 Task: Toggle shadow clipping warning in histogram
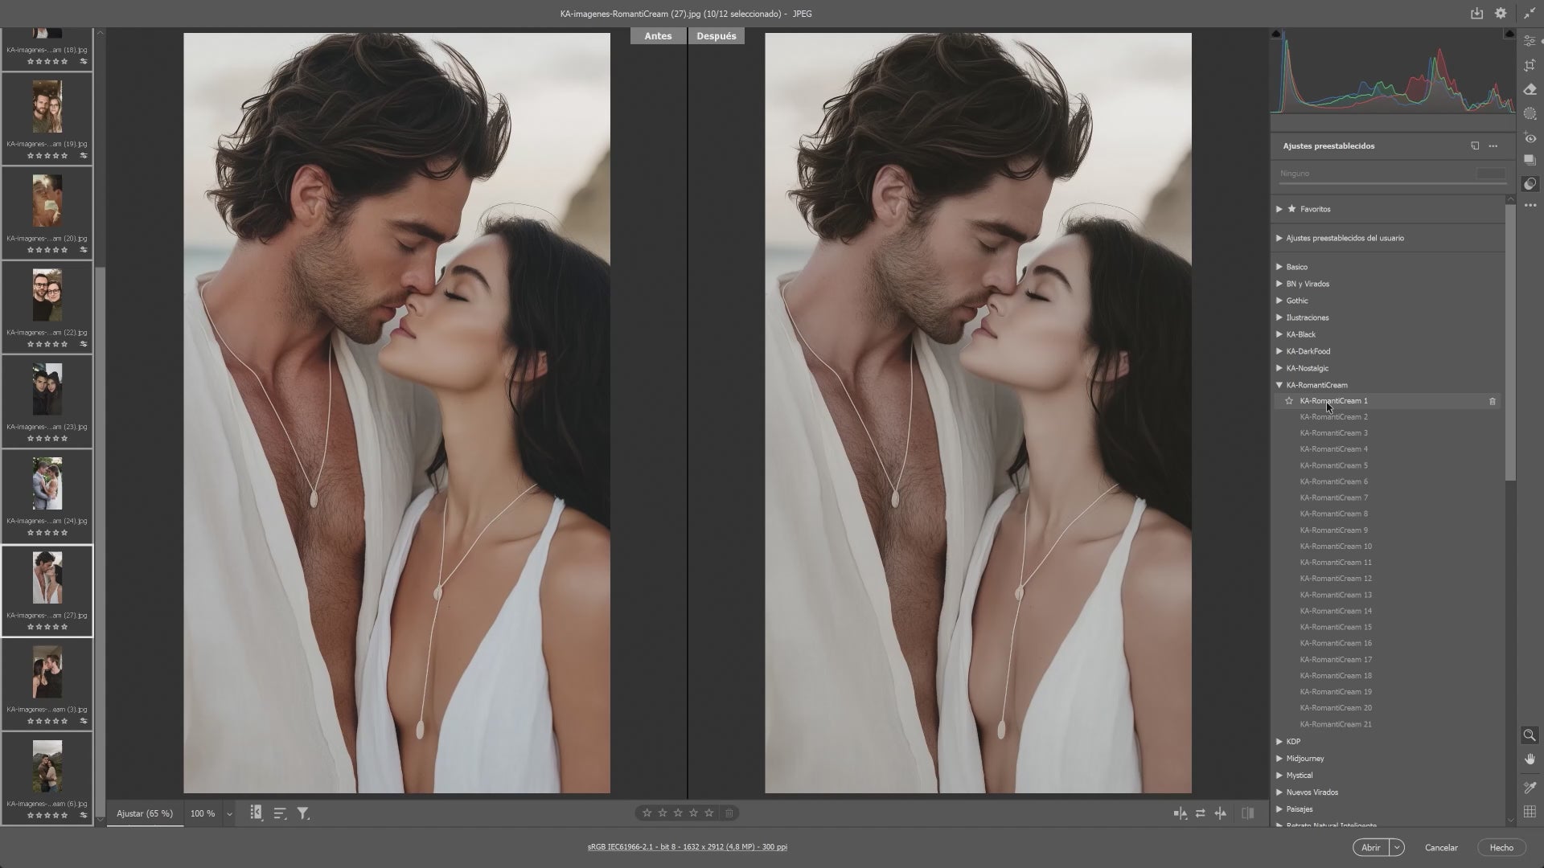point(1276,34)
